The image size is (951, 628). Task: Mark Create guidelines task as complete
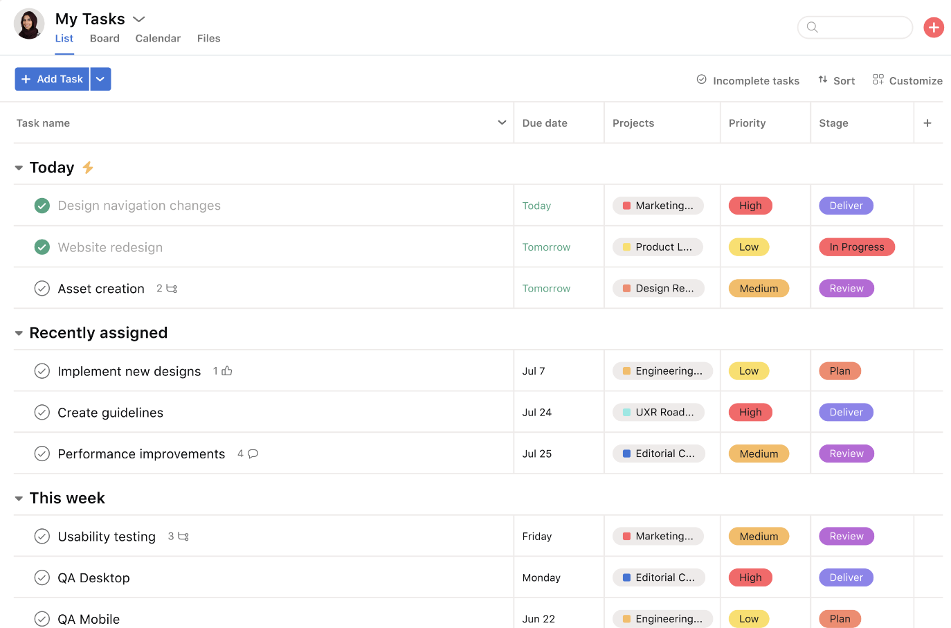42,413
